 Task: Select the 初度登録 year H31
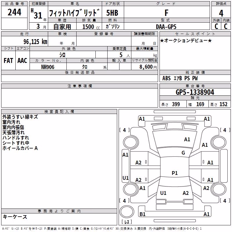pos(37,14)
